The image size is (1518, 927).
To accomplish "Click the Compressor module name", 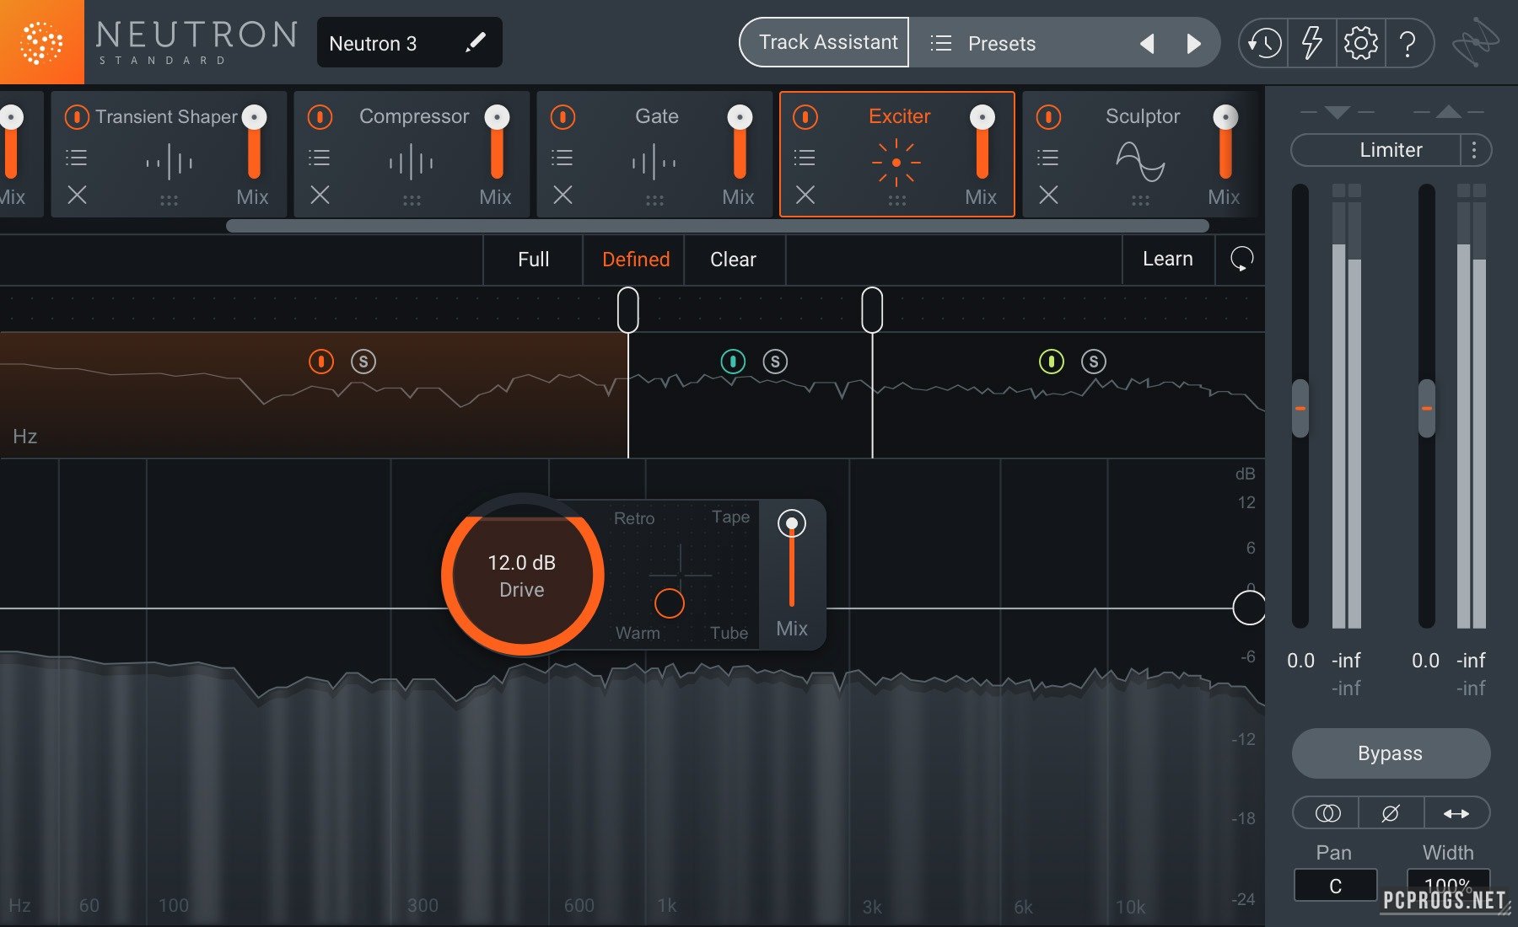I will click(413, 116).
